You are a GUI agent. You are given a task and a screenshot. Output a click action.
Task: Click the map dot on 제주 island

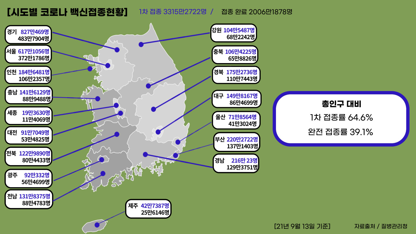click(97, 225)
